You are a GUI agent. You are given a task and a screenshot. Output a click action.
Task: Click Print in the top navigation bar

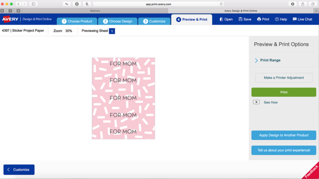tap(263, 19)
